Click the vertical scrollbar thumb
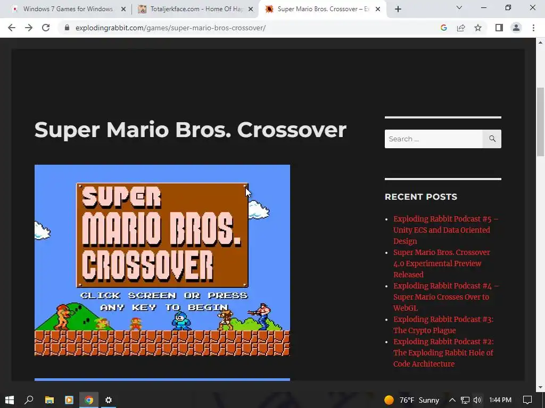 (x=540, y=122)
